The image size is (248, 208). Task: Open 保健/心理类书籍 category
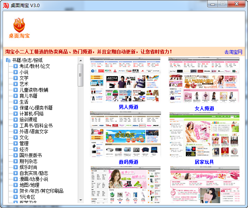click(x=36, y=108)
